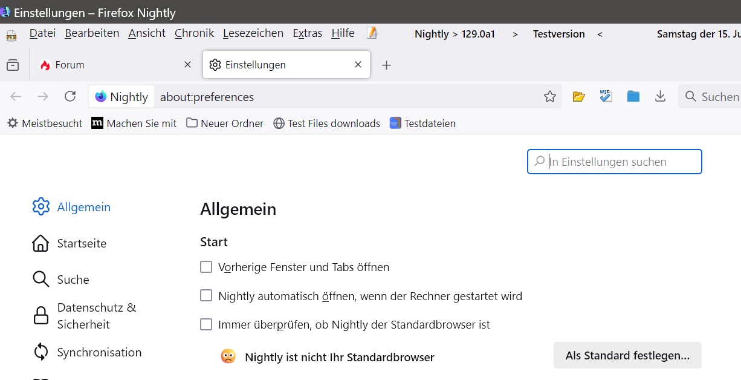Open a new tab with the plus button
Image resolution: width=741 pixels, height=380 pixels.
coord(386,64)
